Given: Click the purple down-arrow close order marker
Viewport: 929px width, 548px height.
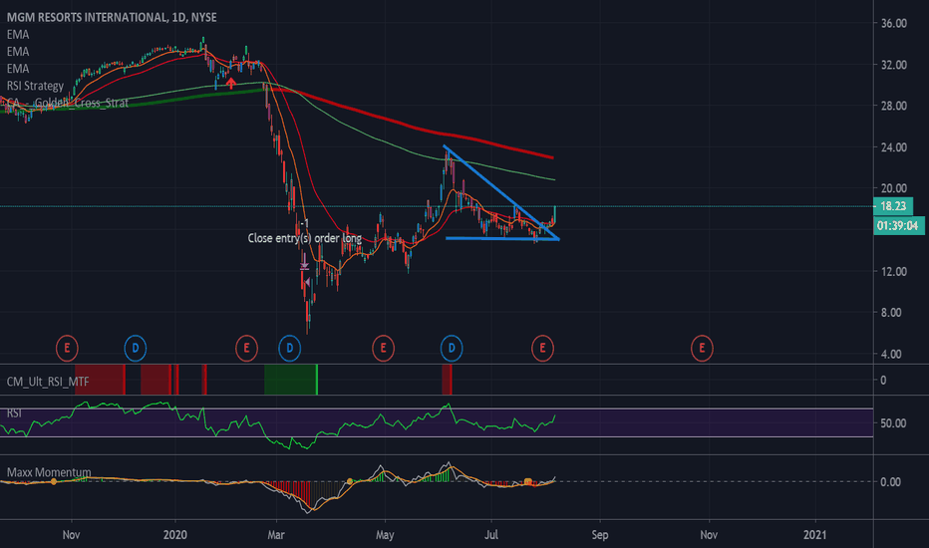Looking at the screenshot, I should (x=304, y=261).
